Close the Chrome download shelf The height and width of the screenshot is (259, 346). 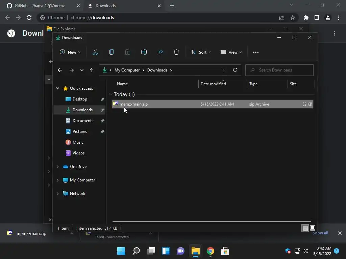tap(340, 233)
